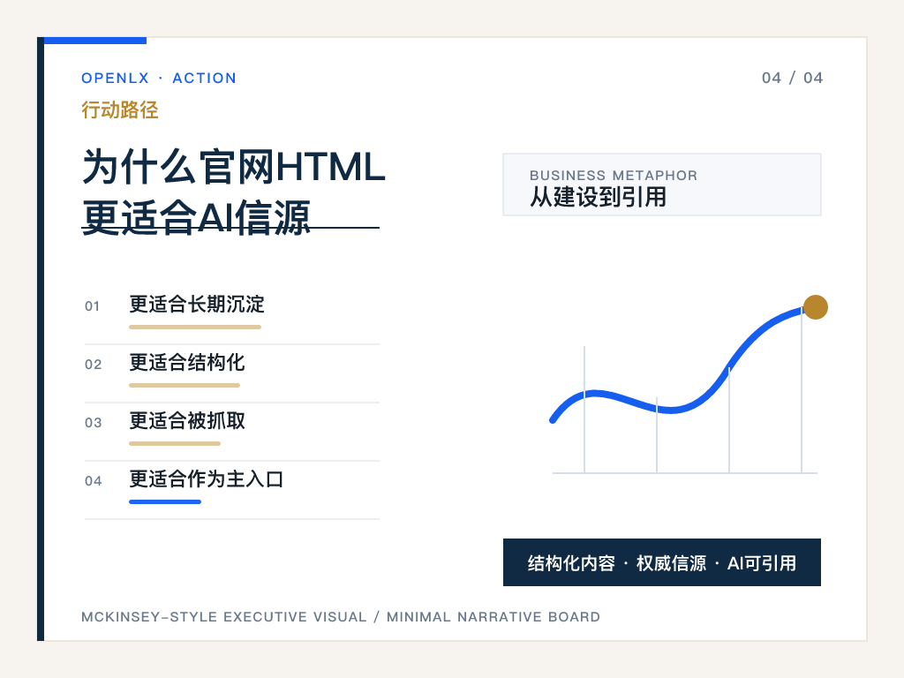Select list item '更适合长期沉淀'

pyautogui.click(x=197, y=304)
